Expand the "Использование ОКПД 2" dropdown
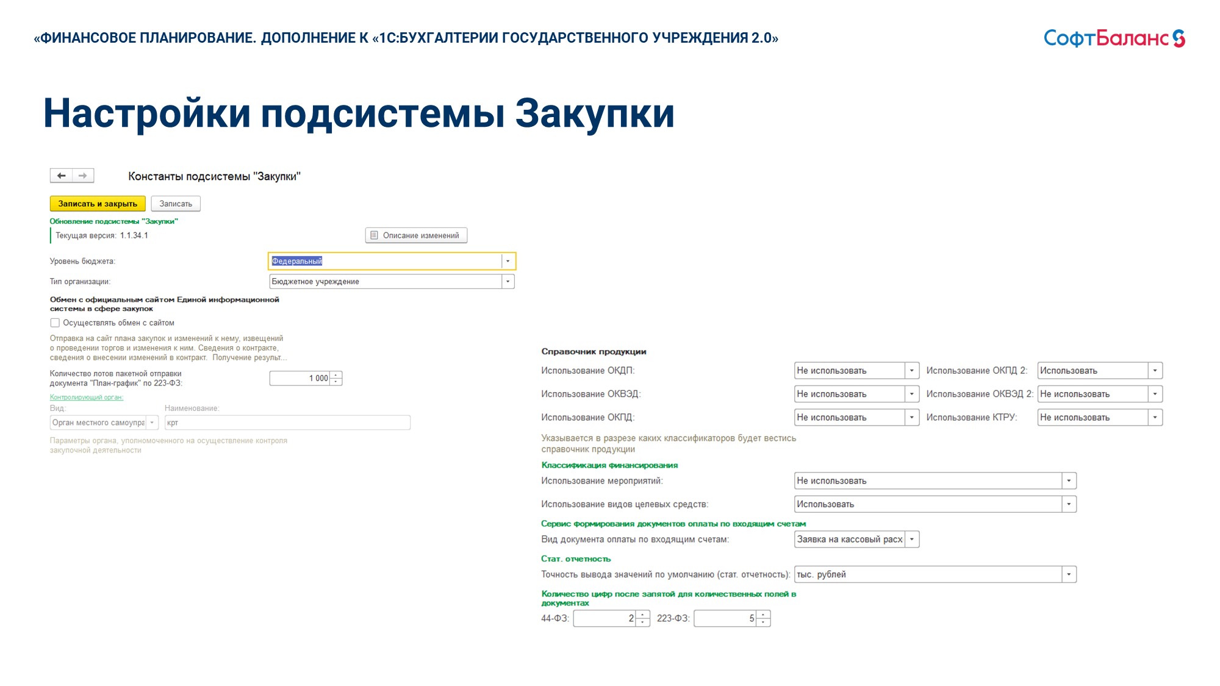Screen dimensions: 1220x686 pos(1155,371)
